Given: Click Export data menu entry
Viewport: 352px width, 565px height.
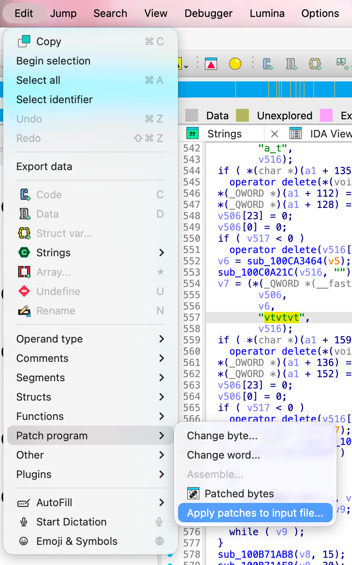Looking at the screenshot, I should click(x=44, y=166).
